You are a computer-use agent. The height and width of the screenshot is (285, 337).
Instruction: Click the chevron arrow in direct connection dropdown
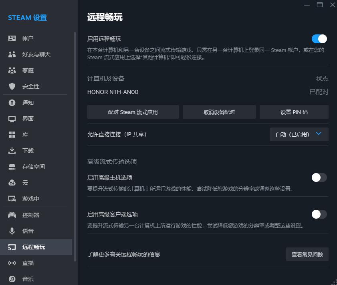319,134
